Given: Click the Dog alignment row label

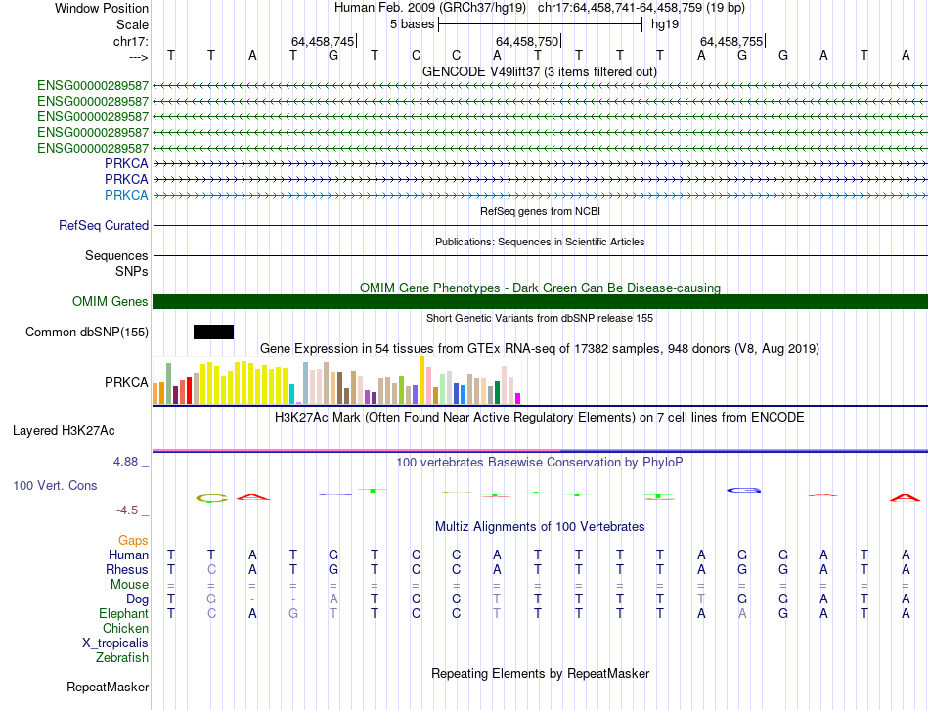Looking at the screenshot, I should 137,599.
